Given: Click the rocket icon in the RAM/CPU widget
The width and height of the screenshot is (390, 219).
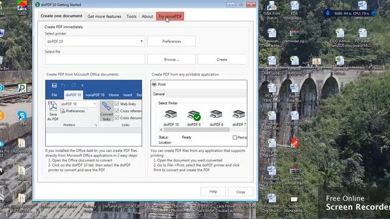Looking at the screenshot, I should (328, 13).
